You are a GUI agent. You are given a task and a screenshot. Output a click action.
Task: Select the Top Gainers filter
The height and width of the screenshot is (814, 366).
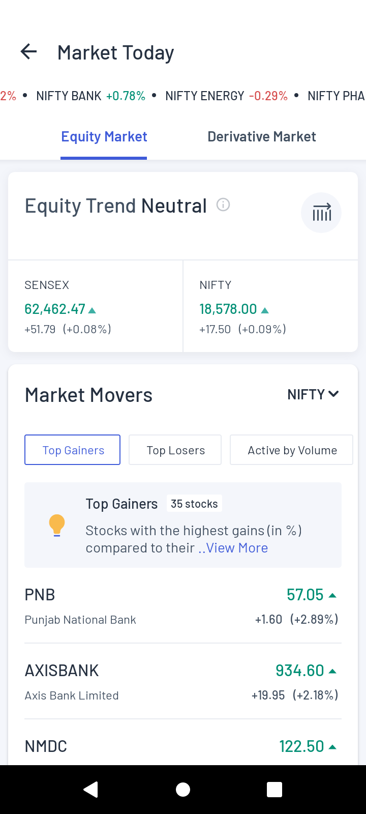tap(73, 450)
